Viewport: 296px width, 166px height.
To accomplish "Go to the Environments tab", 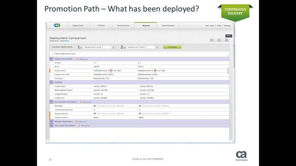I will [x=123, y=25].
